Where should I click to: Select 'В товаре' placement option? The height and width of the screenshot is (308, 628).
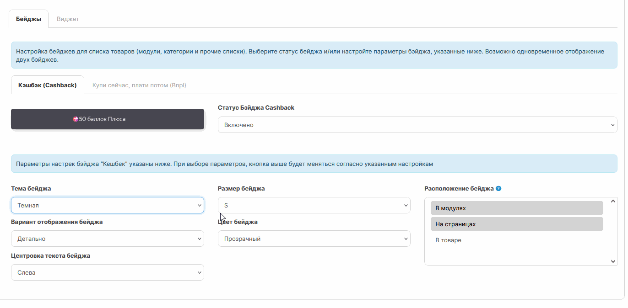(x=516, y=240)
